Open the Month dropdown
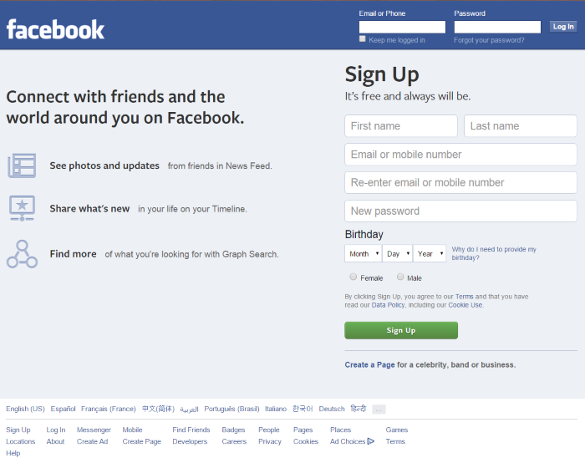The height and width of the screenshot is (458, 585). [363, 253]
